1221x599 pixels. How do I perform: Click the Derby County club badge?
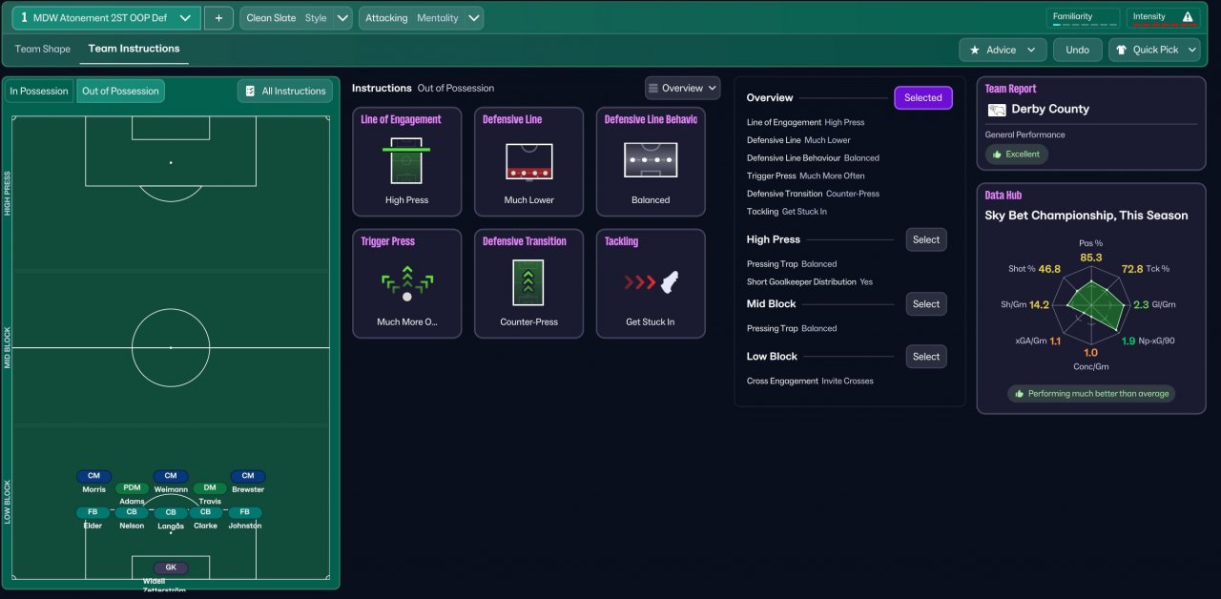[997, 110]
